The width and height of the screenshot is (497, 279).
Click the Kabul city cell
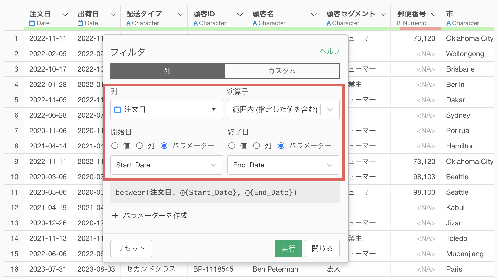point(467,208)
